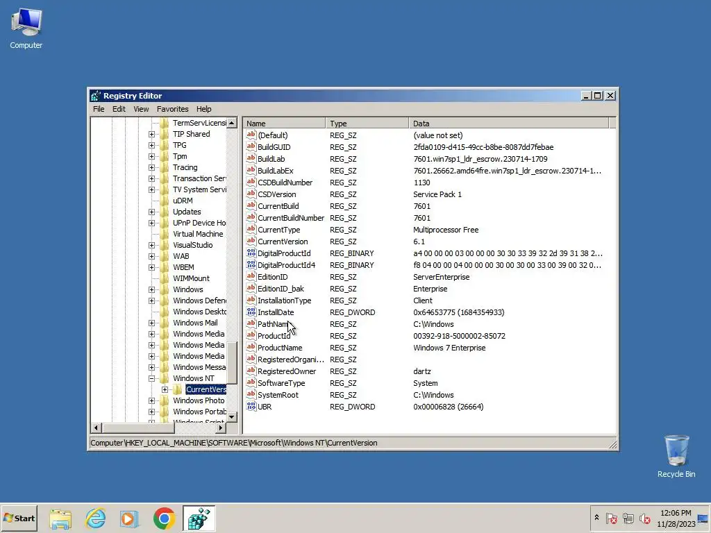
Task: Click the tree horizontal scroll left arrow
Action: 96,428
